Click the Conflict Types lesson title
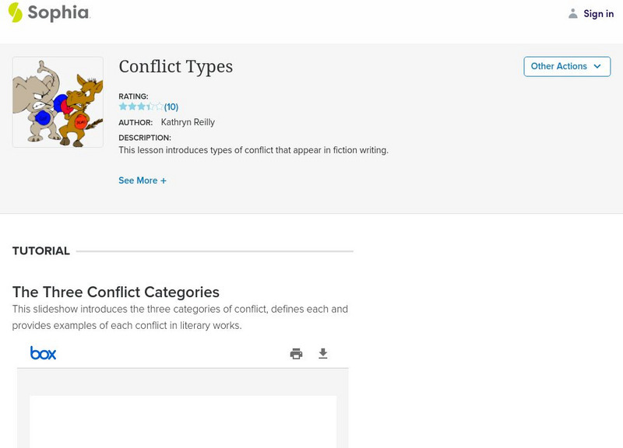This screenshot has width=623, height=448. coord(175,67)
